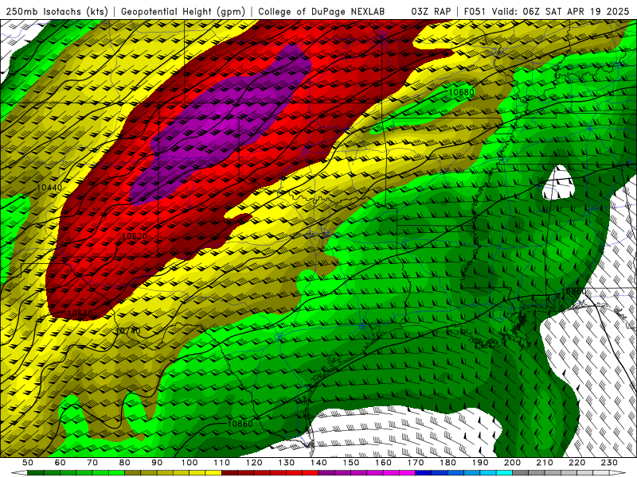This screenshot has width=637, height=477.
Task: Select 'Valid: 06Z SAT APR 19 2025' text
Action: click(x=561, y=11)
